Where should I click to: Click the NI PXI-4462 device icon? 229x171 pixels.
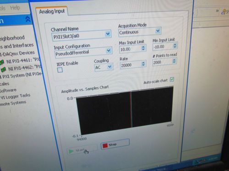point(3,70)
